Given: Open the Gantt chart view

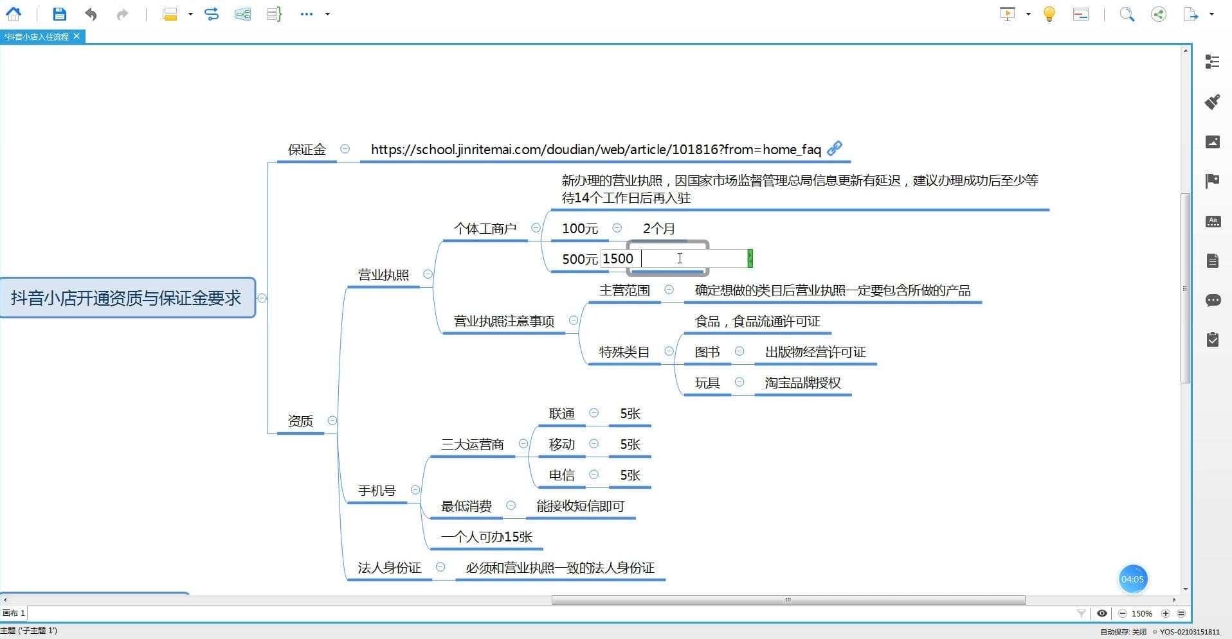Looking at the screenshot, I should pyautogui.click(x=1081, y=13).
